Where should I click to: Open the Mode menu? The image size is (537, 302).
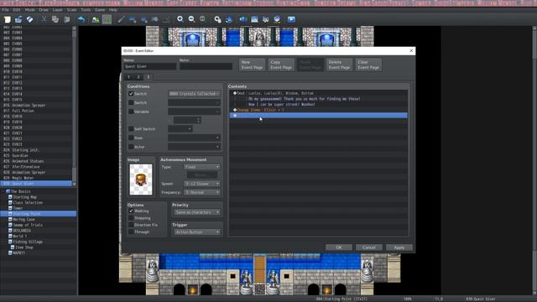point(30,10)
